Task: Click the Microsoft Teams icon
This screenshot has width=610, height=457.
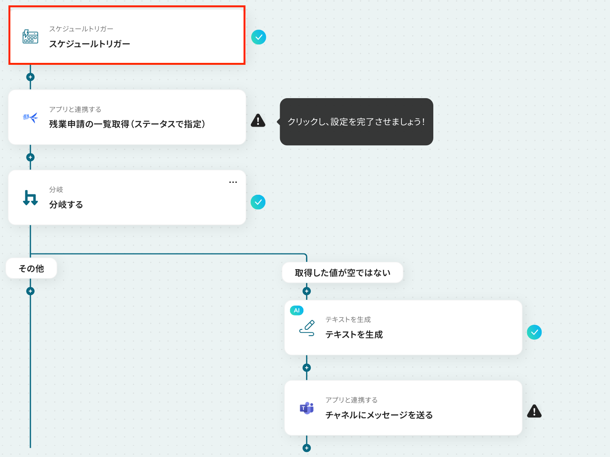Action: tap(307, 408)
